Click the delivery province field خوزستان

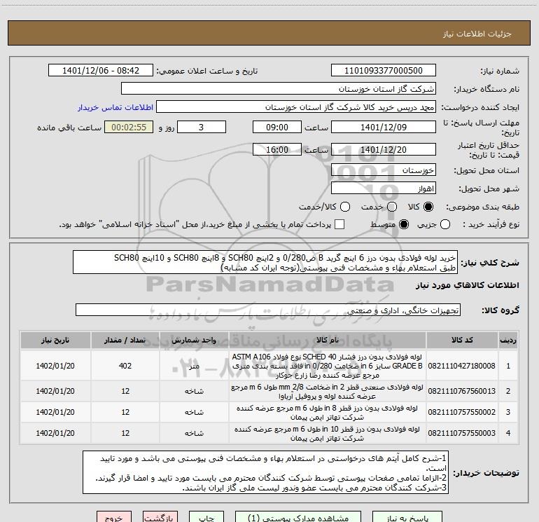click(x=384, y=170)
